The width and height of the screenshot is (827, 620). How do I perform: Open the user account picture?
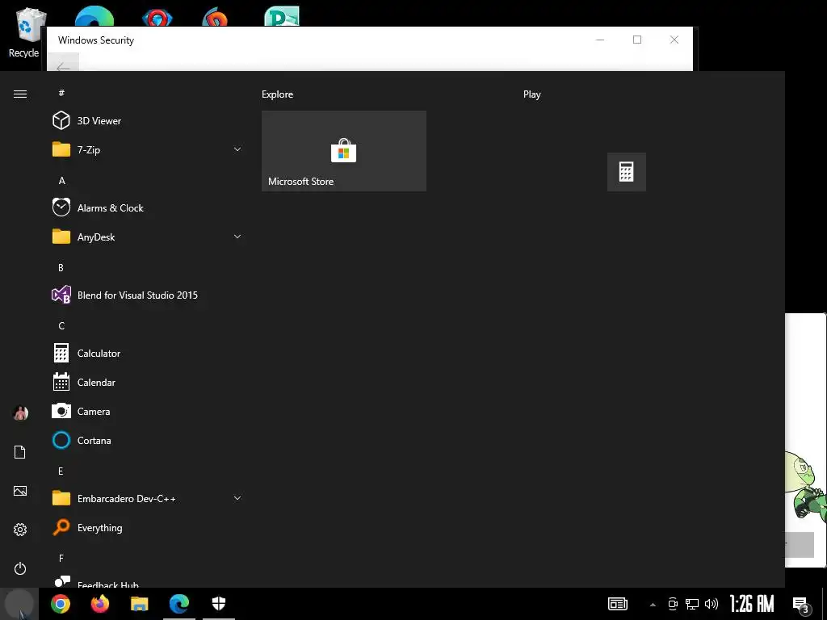tap(20, 413)
